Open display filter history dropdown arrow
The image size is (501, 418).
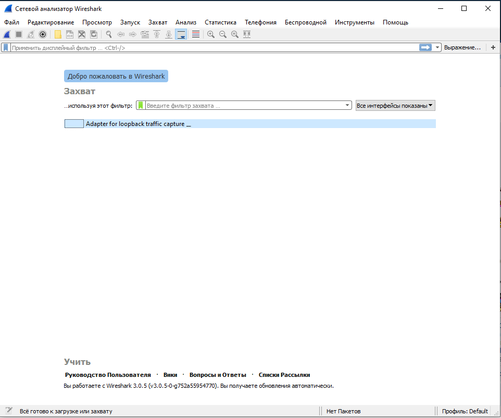tap(437, 47)
